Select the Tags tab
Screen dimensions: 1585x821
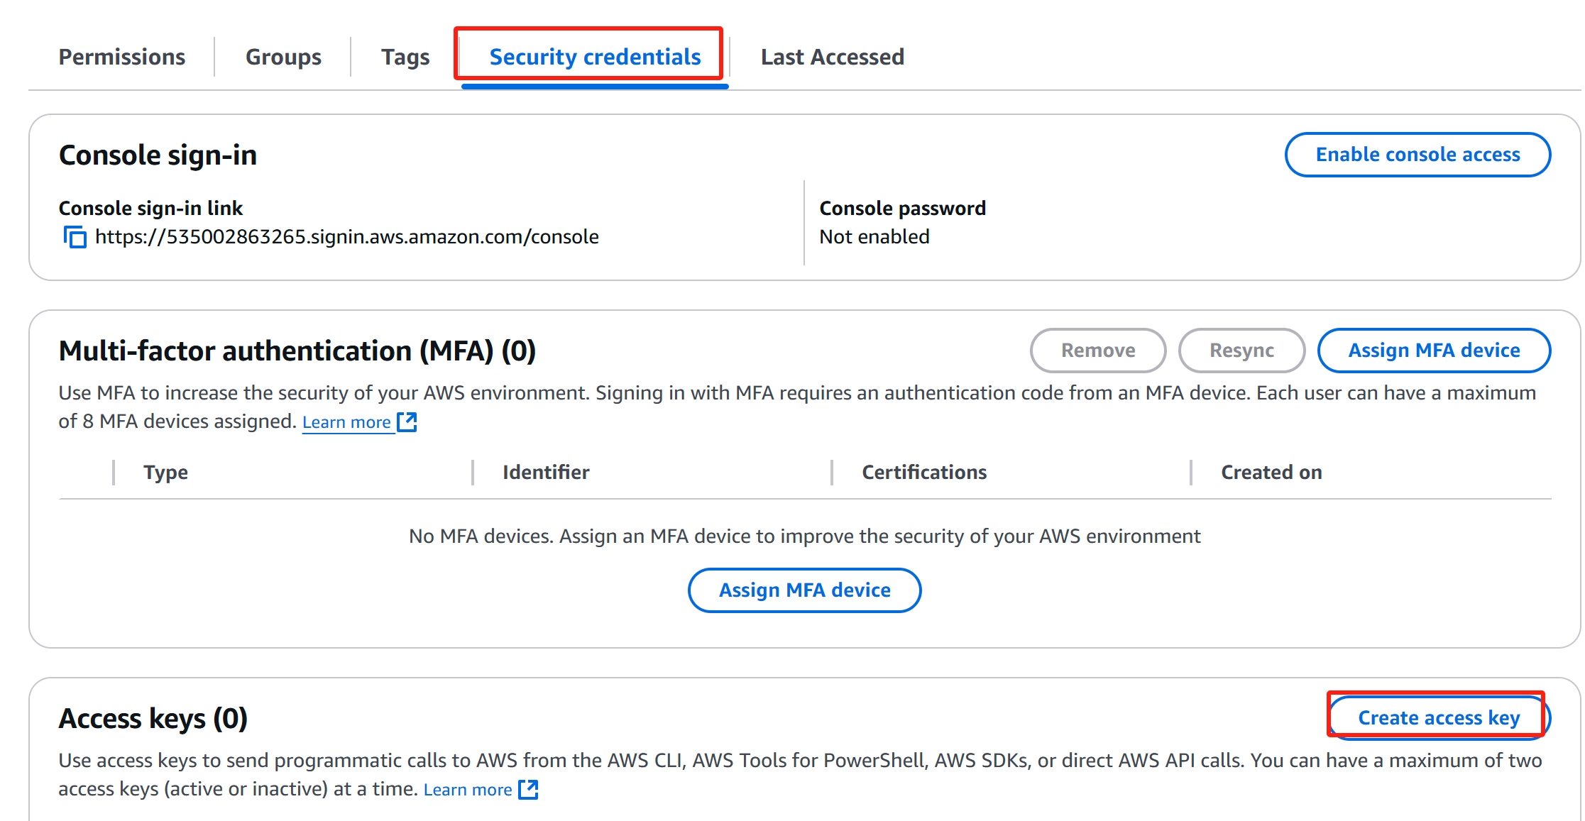click(405, 57)
